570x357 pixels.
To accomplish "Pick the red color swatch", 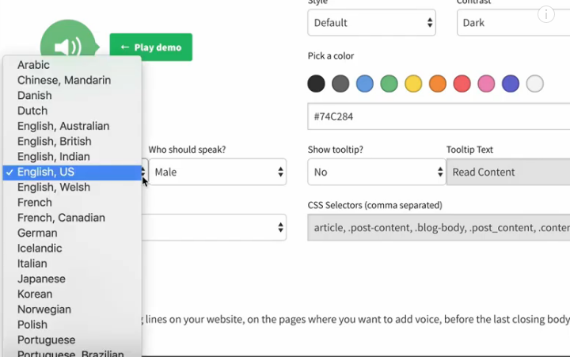I will tap(462, 84).
